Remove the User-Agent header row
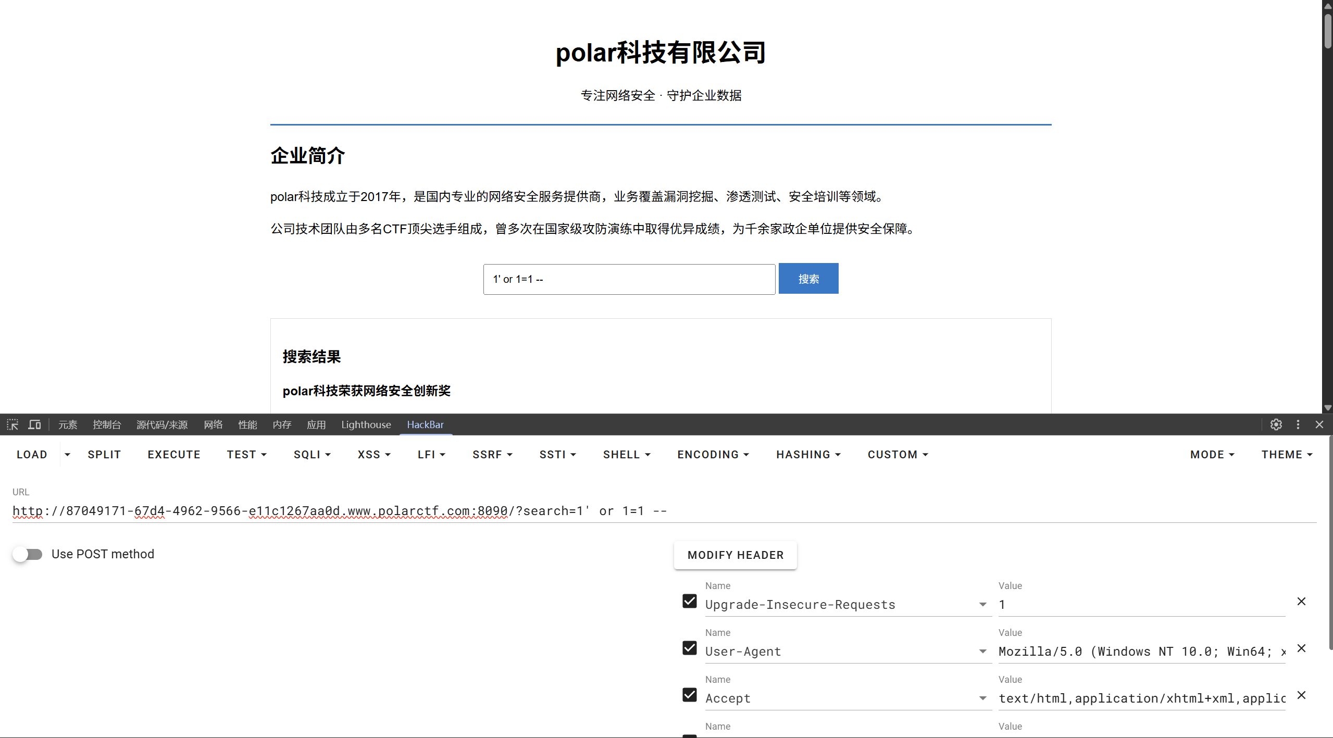 (x=1301, y=648)
